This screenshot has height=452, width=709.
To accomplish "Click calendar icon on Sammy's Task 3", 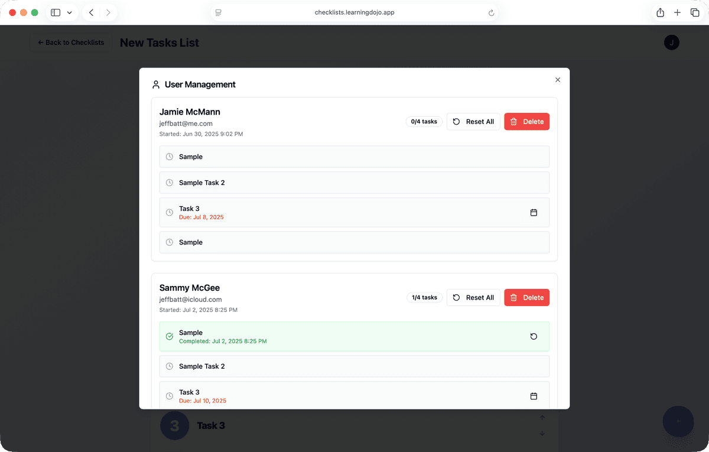I will tap(534, 396).
